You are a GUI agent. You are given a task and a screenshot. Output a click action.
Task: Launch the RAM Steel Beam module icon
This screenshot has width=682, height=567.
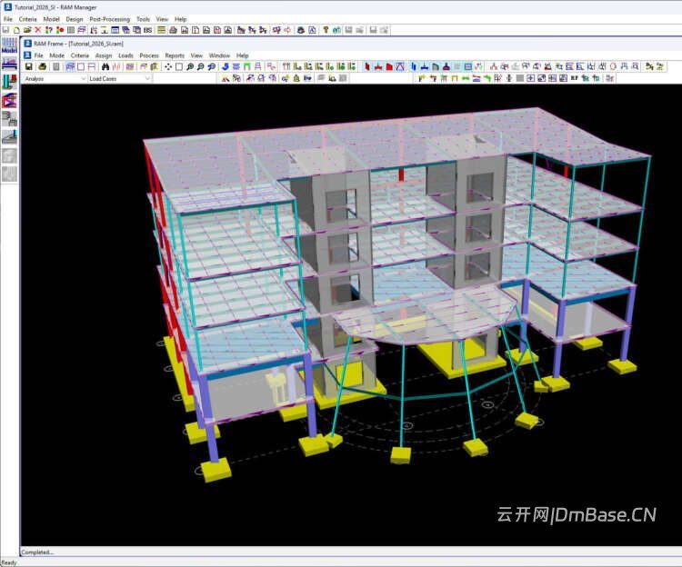tap(9, 64)
